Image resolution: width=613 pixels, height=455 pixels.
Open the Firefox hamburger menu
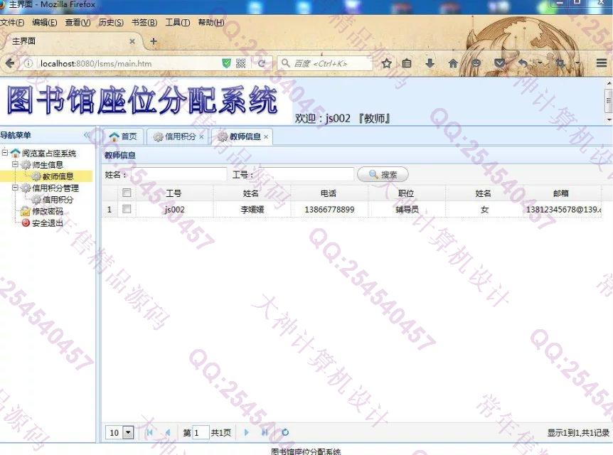tap(602, 63)
